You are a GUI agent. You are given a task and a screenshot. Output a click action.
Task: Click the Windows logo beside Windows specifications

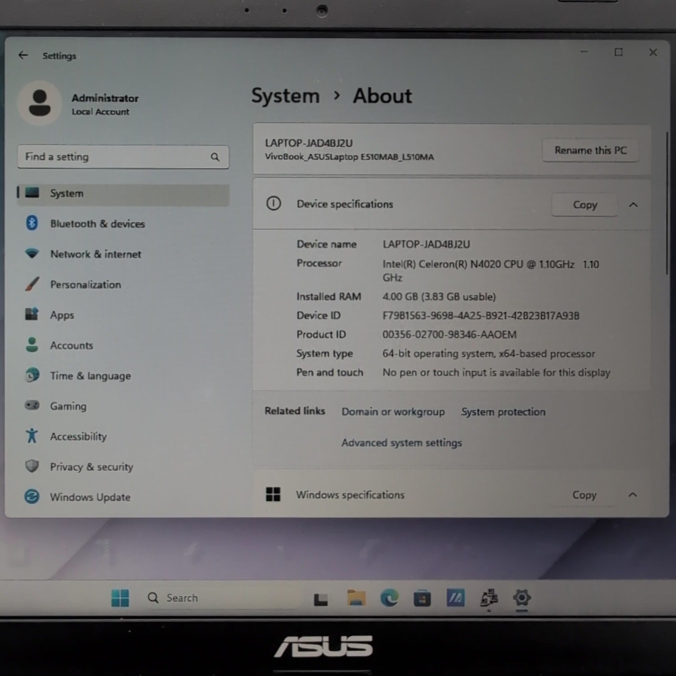pos(273,494)
